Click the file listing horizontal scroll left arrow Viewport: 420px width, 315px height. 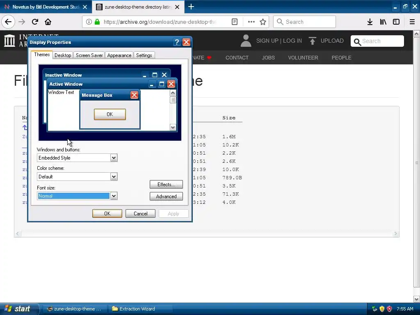tap(18, 233)
